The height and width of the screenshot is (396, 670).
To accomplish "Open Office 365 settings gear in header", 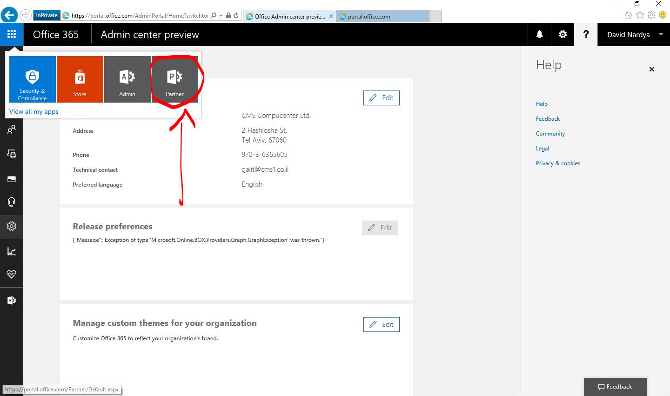I will (563, 34).
